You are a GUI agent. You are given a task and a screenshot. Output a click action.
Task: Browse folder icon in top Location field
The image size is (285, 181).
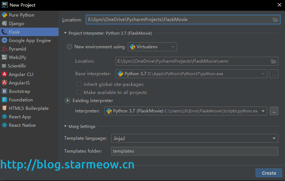click(275, 20)
